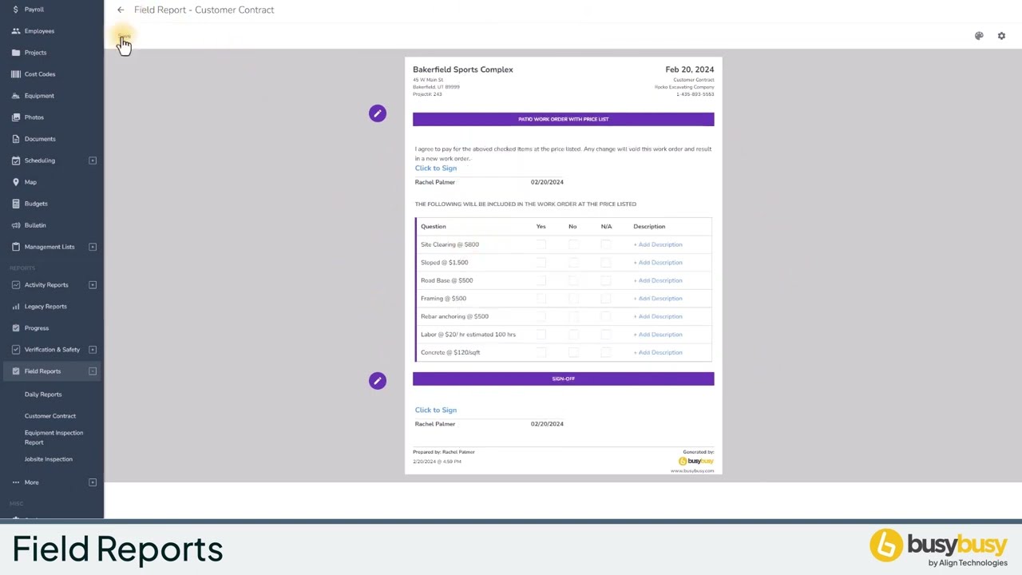
Task: Check No for Rebar anchoring @ $500
Action: click(x=573, y=316)
